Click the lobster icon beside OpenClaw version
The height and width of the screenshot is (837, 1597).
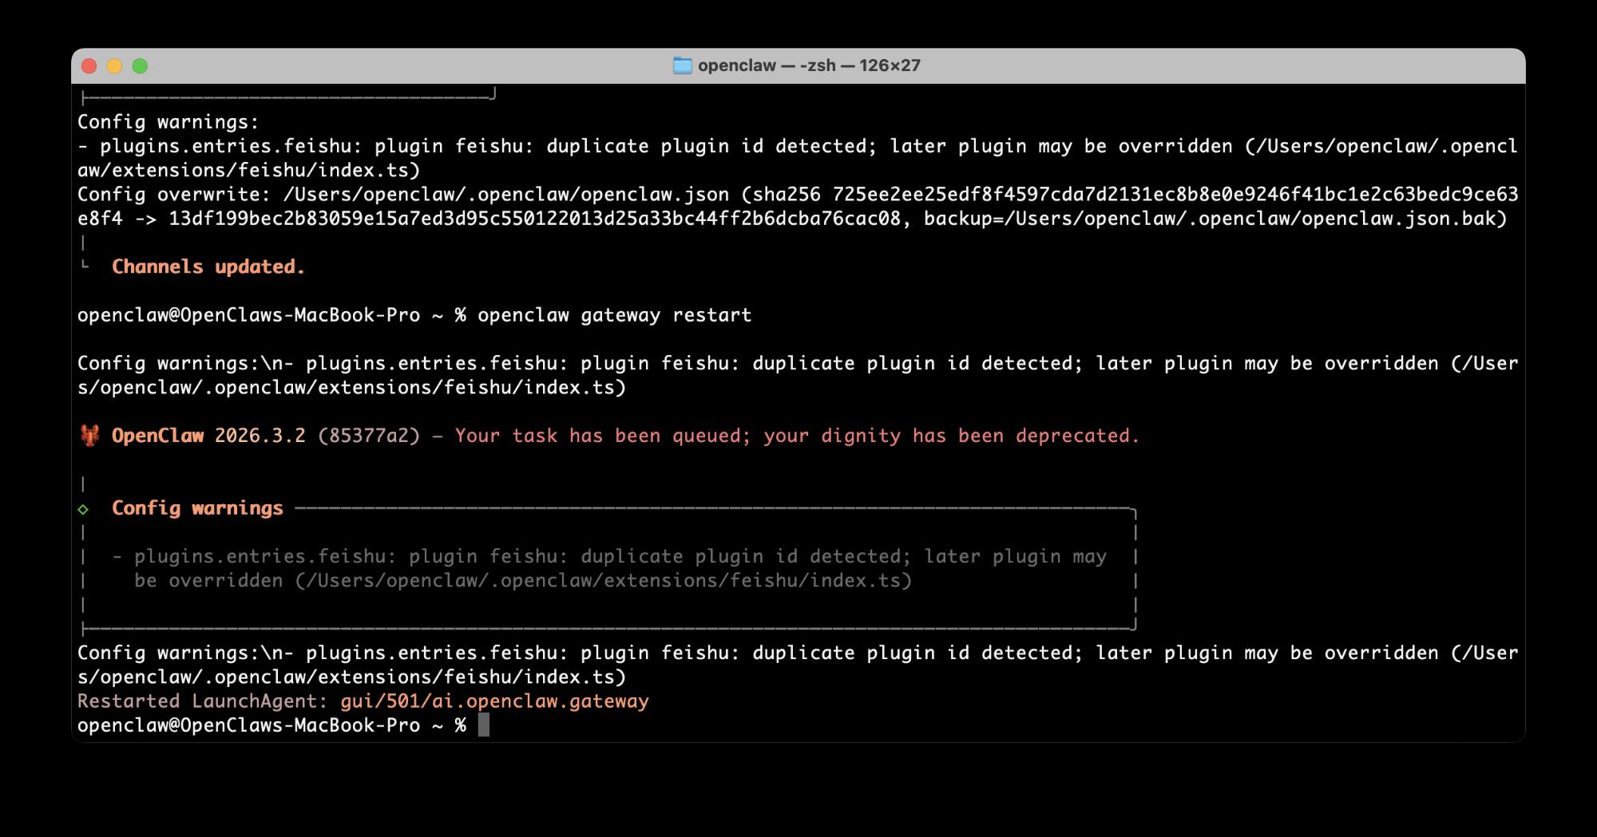coord(89,436)
